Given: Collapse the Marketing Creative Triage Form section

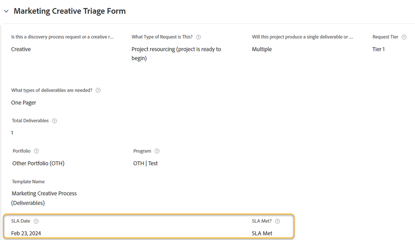Looking at the screenshot, I should [x=6, y=11].
